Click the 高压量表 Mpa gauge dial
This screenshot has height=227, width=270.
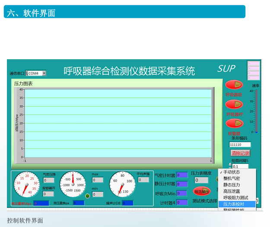coord(27,185)
